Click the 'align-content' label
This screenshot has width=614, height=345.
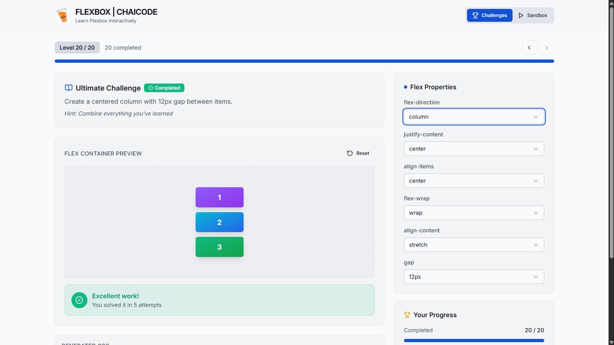pos(422,230)
